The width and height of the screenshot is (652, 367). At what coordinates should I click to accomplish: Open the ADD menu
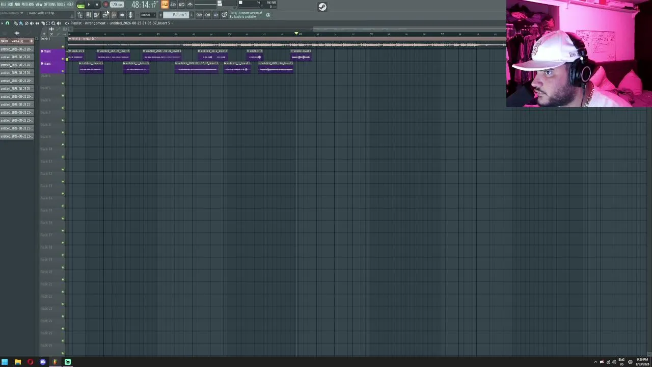point(17,5)
